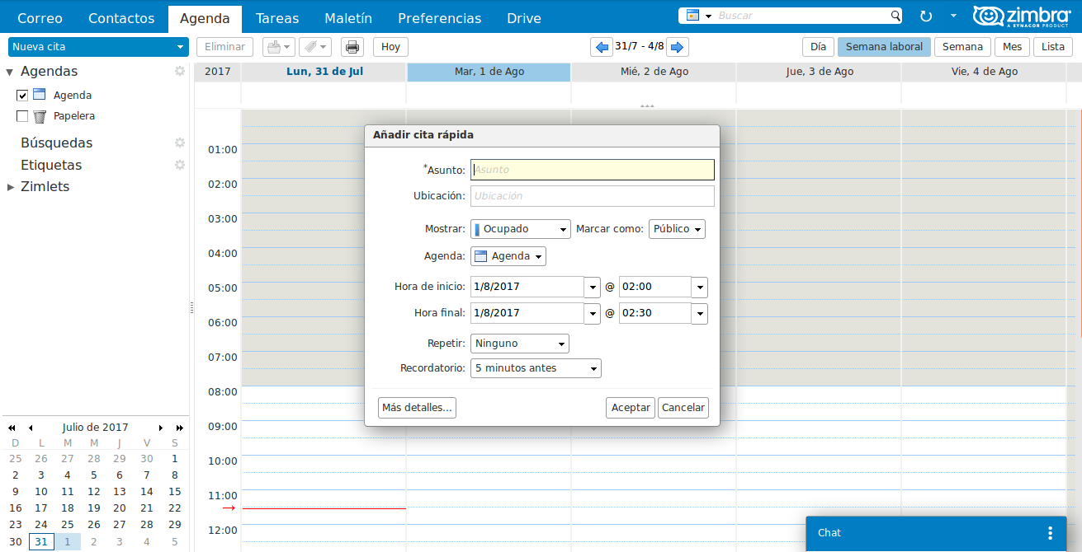Go to previous week with left arrow
Viewport: 1082px width, 552px height.
pyautogui.click(x=602, y=47)
